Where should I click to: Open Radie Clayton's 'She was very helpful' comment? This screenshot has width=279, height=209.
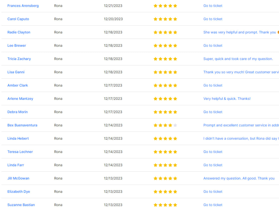pos(241,32)
